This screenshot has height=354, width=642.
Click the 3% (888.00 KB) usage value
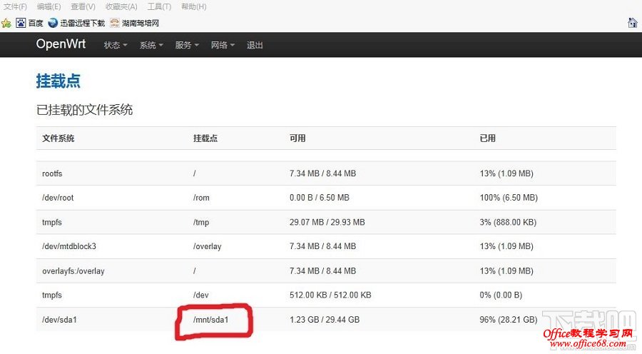tap(508, 222)
